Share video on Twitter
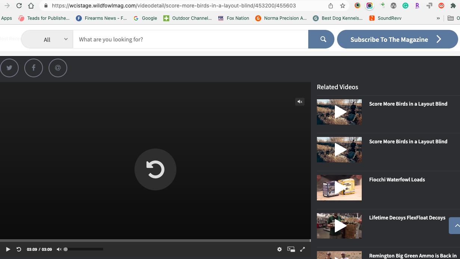 9,68
